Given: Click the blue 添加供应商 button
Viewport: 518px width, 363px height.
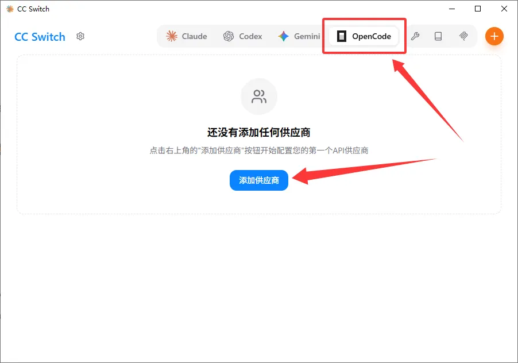Looking at the screenshot, I should point(258,180).
